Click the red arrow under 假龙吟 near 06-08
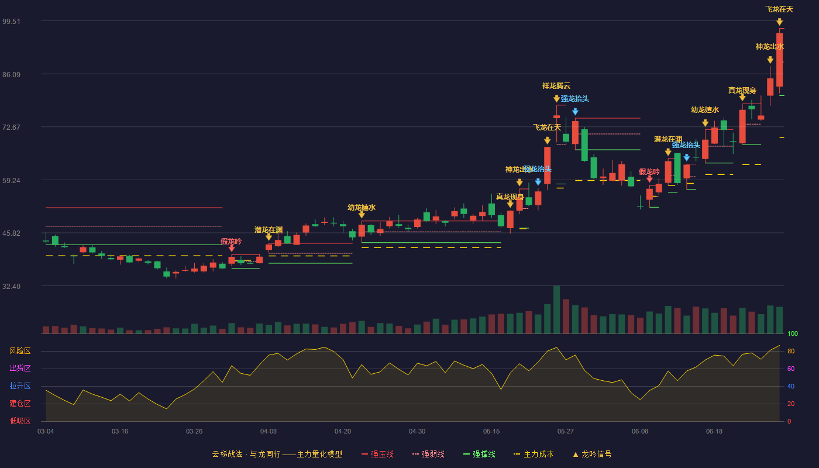The image size is (819, 468). (x=649, y=179)
